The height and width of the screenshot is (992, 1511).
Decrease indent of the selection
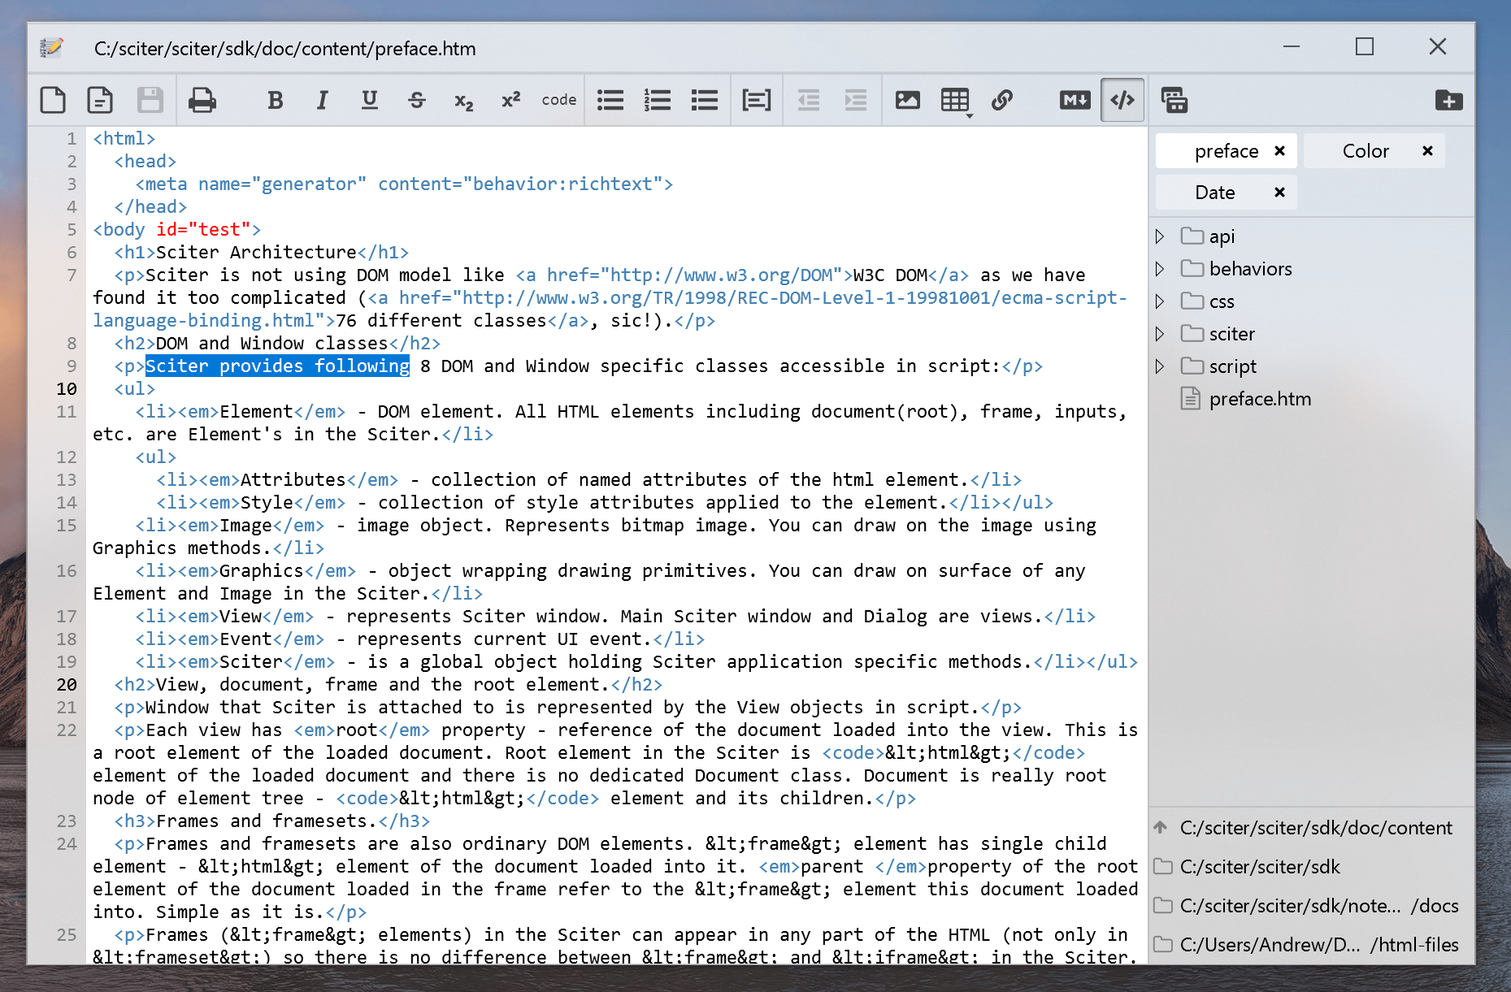pyautogui.click(x=809, y=100)
